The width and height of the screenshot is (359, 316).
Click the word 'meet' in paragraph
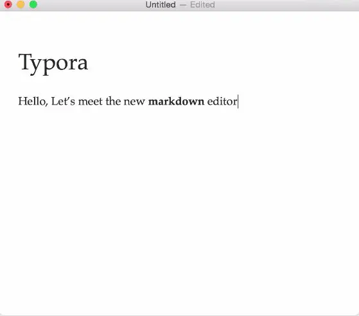coord(91,101)
